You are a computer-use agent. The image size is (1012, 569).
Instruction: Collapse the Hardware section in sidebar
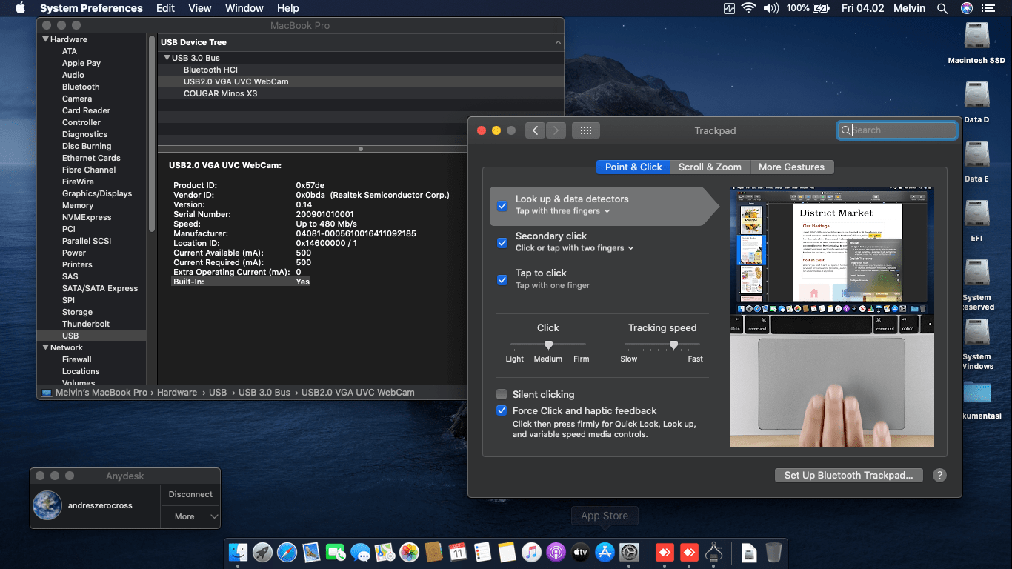[46, 39]
